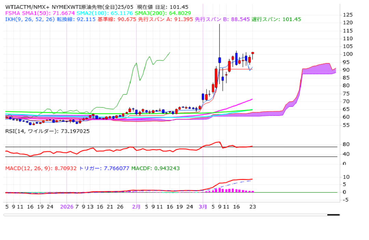Select the 基準線 legend value
Screen dimensions: 369x240
(127, 19)
